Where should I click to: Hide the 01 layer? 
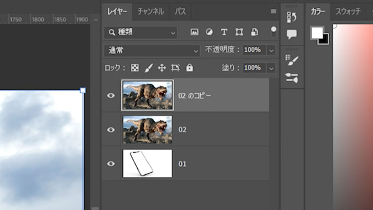click(111, 164)
